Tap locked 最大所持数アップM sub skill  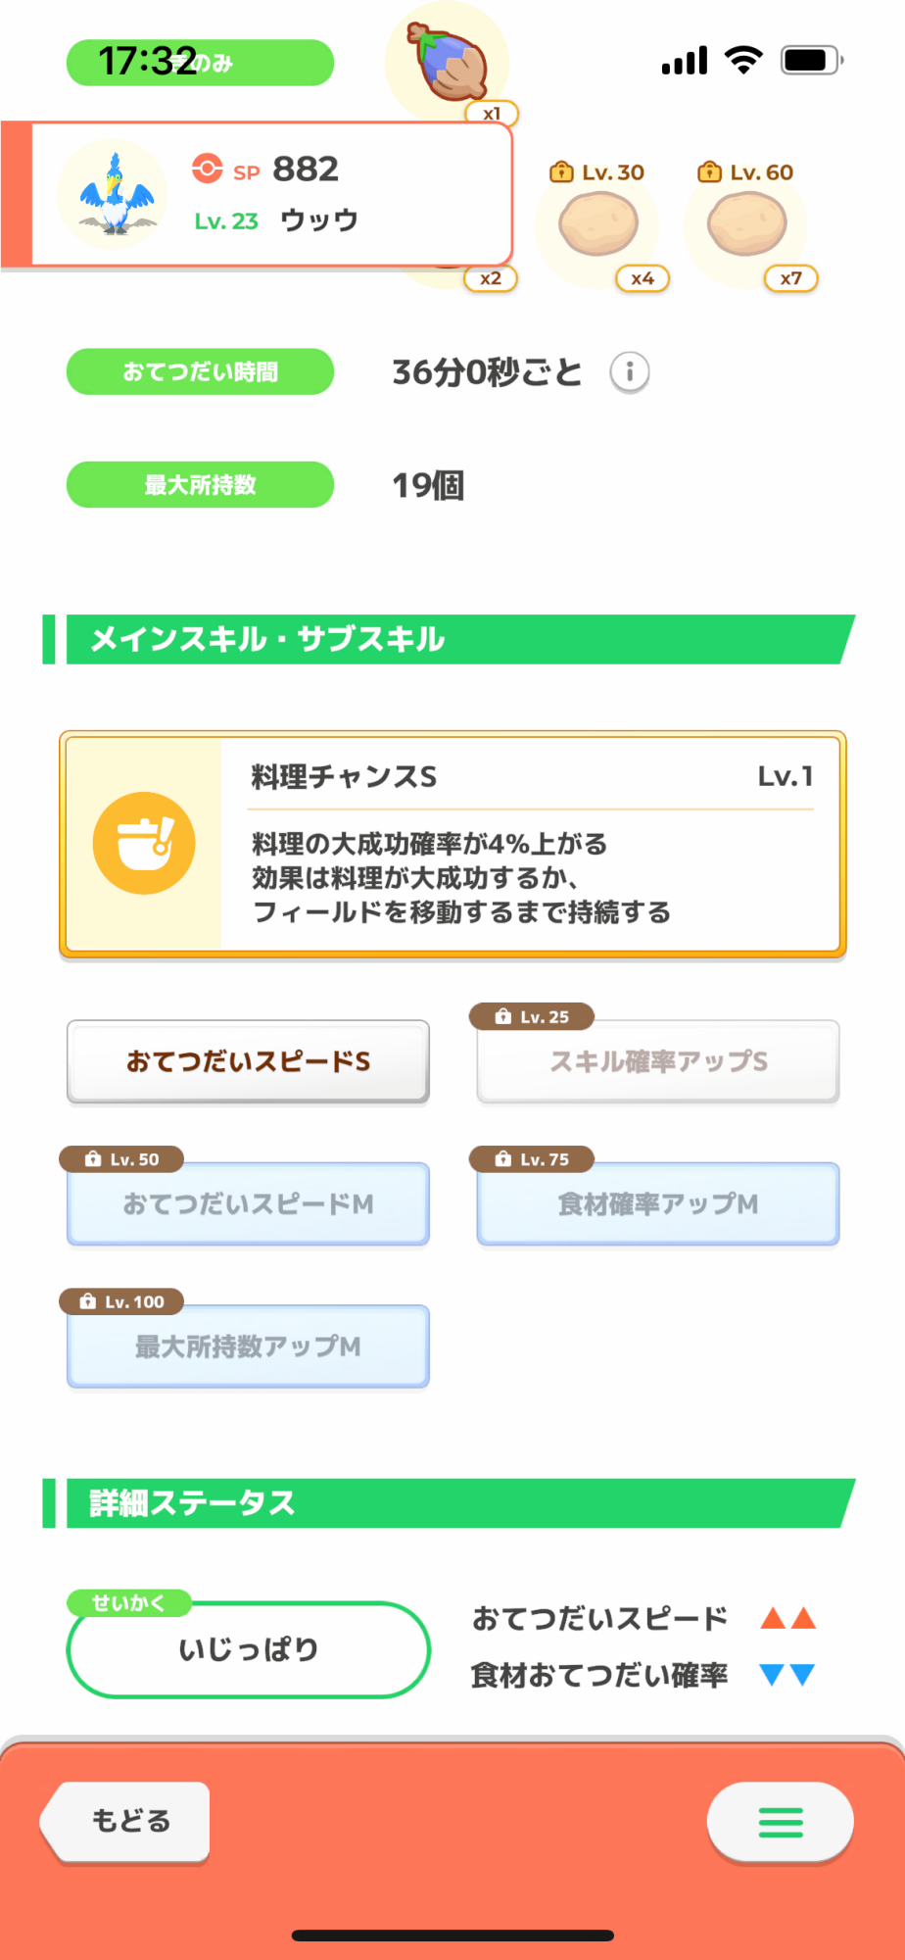[248, 1347]
